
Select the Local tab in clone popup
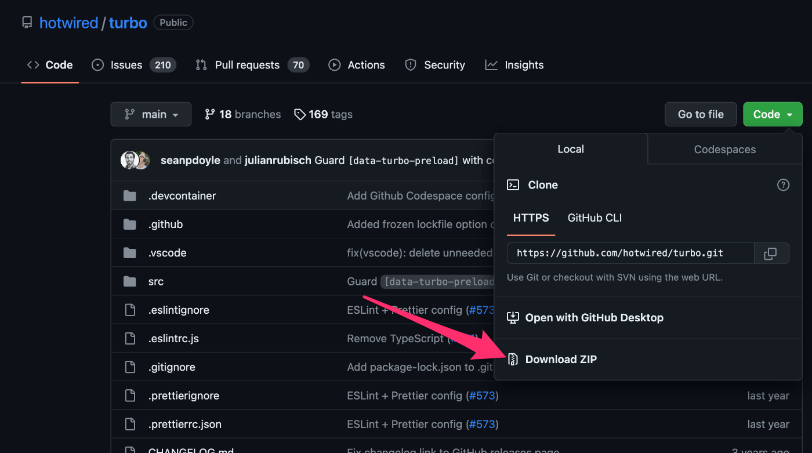coord(571,149)
